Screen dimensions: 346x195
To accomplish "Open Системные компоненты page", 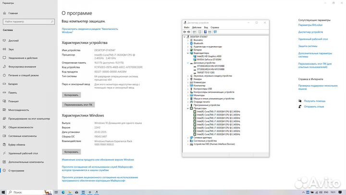I will (23, 136).
